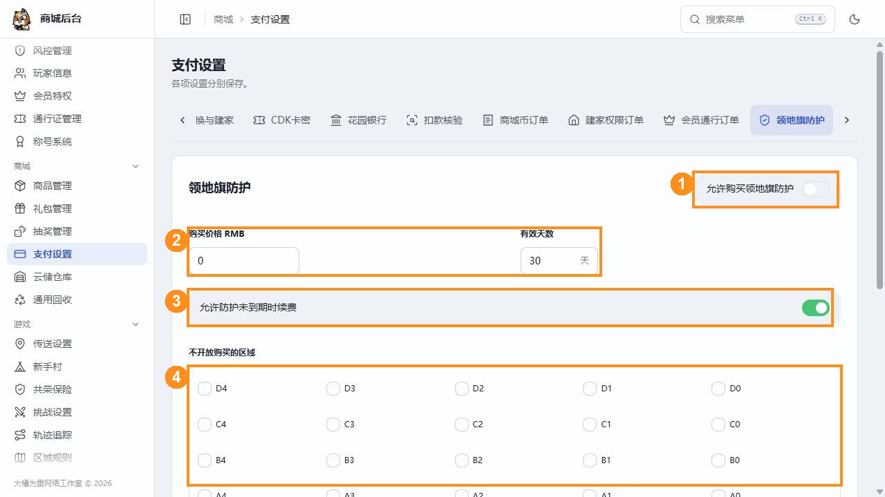Screen dimensions: 885x497
Task: Check the B2 region checkbox
Action: point(462,460)
